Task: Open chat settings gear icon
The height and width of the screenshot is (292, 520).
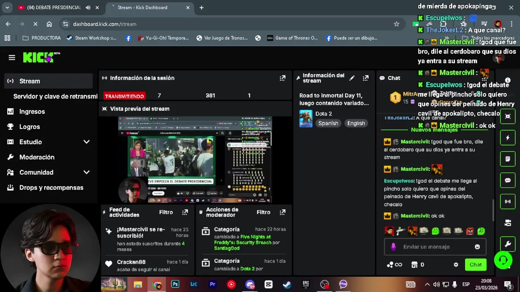Action: click(456, 264)
